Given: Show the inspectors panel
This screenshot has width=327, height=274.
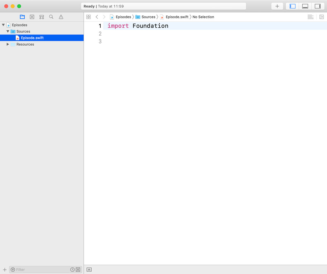Looking at the screenshot, I should click(x=318, y=6).
